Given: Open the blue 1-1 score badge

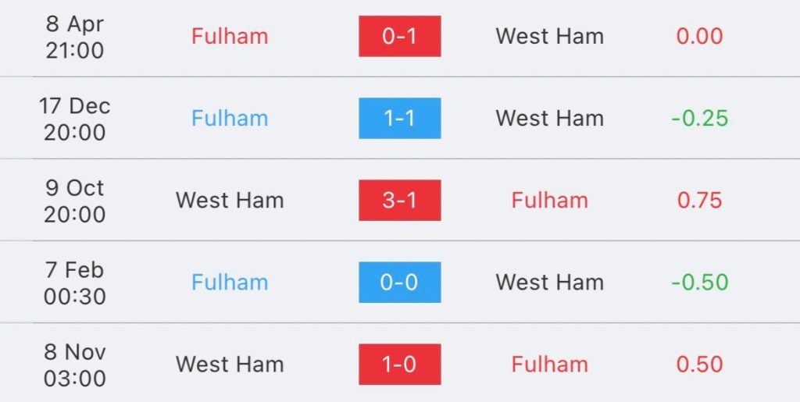Looking at the screenshot, I should point(399,118).
